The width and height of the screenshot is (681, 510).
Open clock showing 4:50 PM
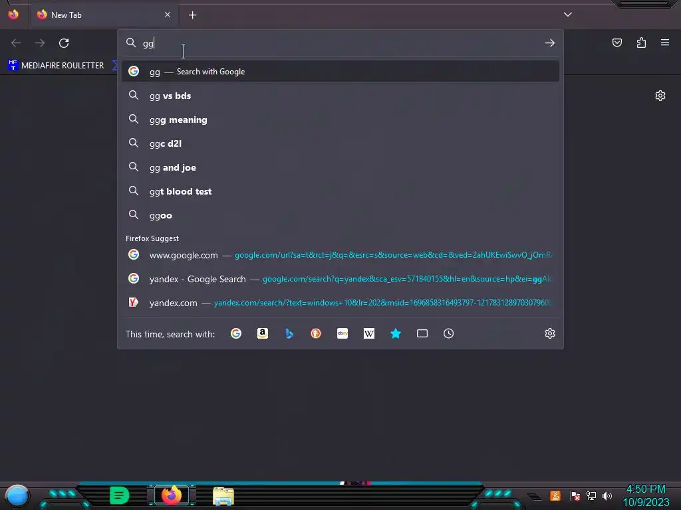pyautogui.click(x=646, y=495)
